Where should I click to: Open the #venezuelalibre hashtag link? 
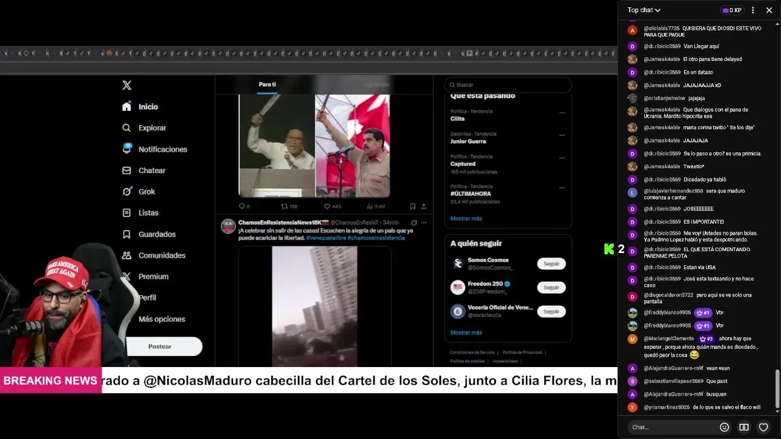coord(326,238)
